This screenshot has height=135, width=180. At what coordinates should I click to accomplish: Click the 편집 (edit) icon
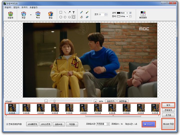click(x=50, y=15)
